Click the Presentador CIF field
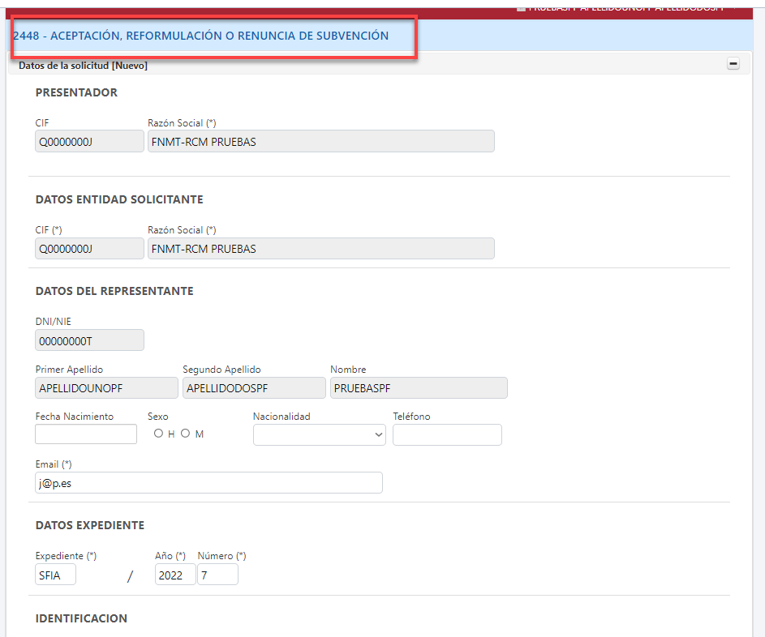This screenshot has height=637, width=765. 89,142
